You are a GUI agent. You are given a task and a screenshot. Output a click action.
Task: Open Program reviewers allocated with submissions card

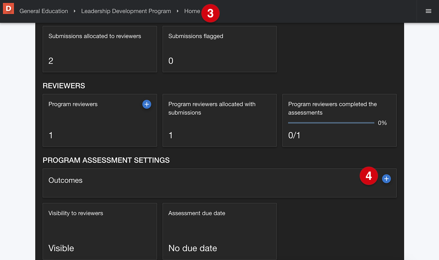[x=220, y=121]
